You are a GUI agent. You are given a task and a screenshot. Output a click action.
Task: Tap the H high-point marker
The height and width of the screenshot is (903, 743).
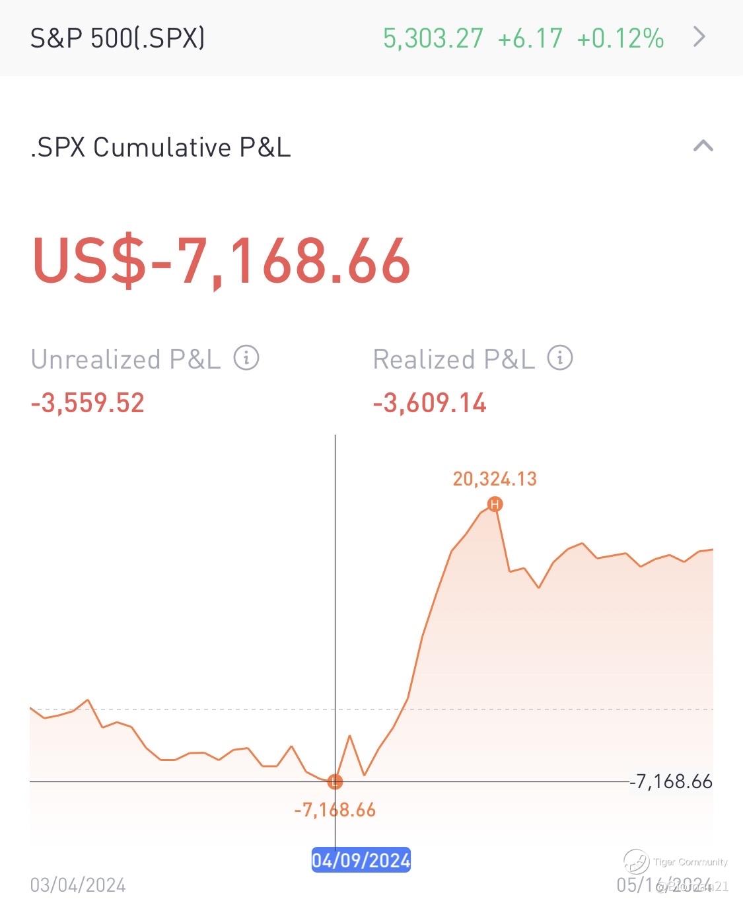495,505
